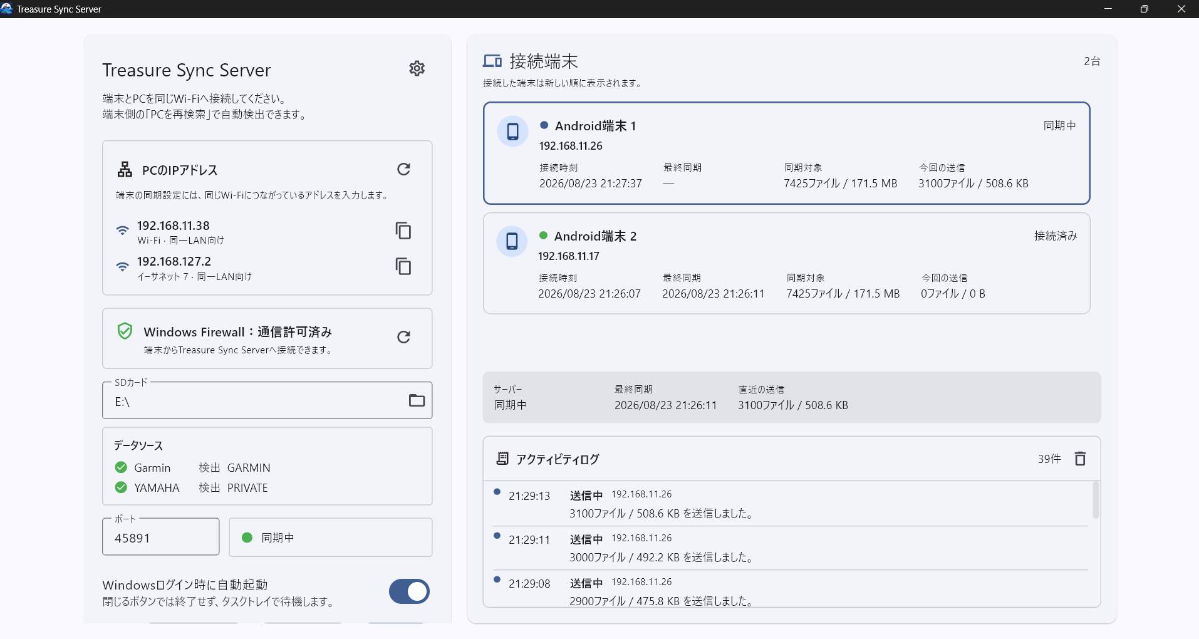
Task: Click the green shield firewall icon
Action: tap(125, 331)
